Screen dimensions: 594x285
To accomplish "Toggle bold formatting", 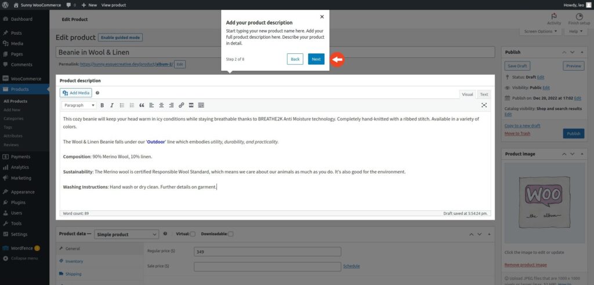I will pyautogui.click(x=102, y=105).
